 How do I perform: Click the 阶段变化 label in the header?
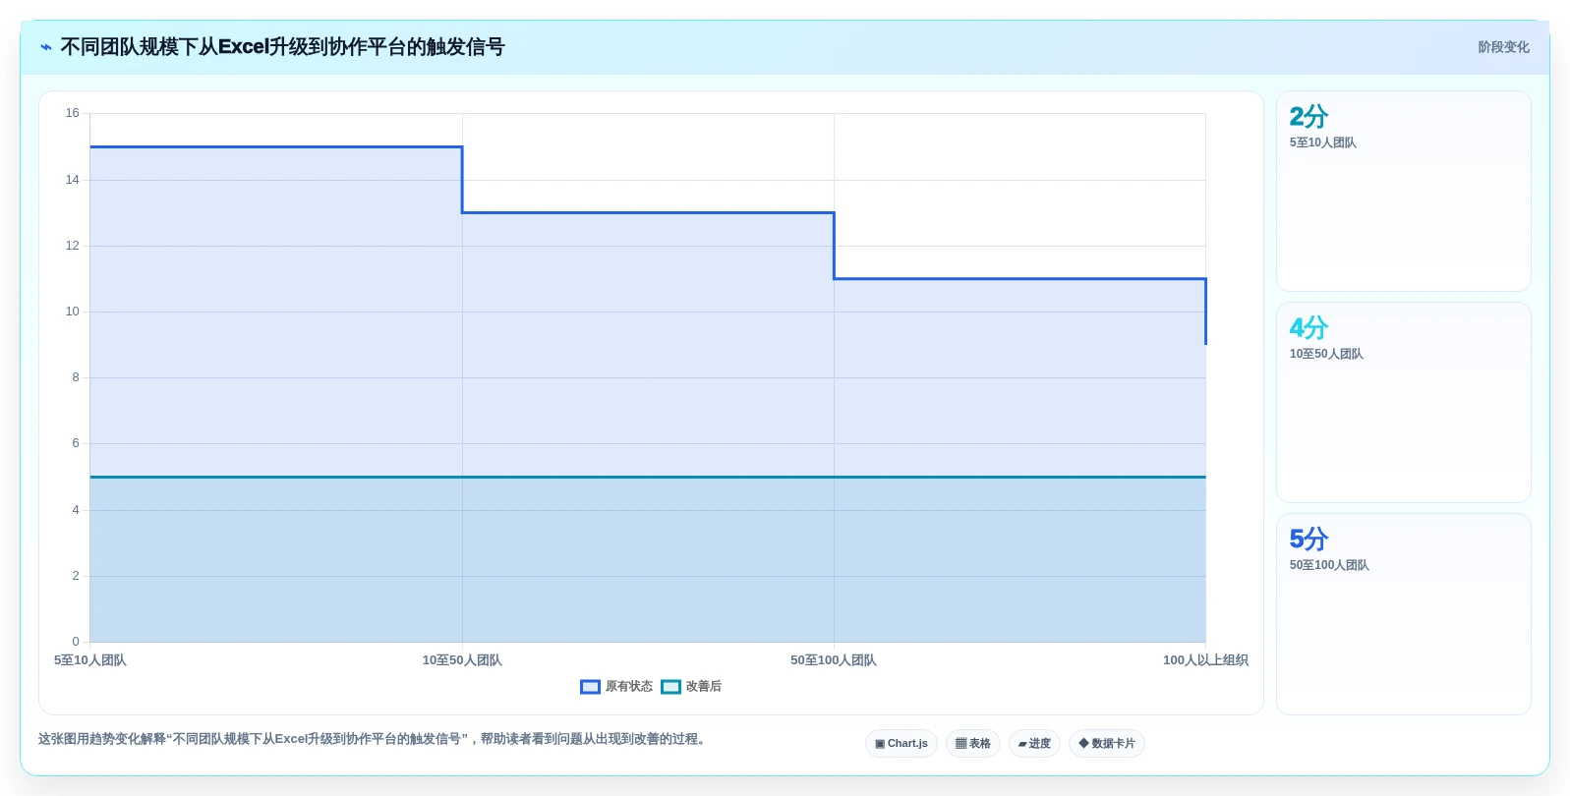[1503, 47]
